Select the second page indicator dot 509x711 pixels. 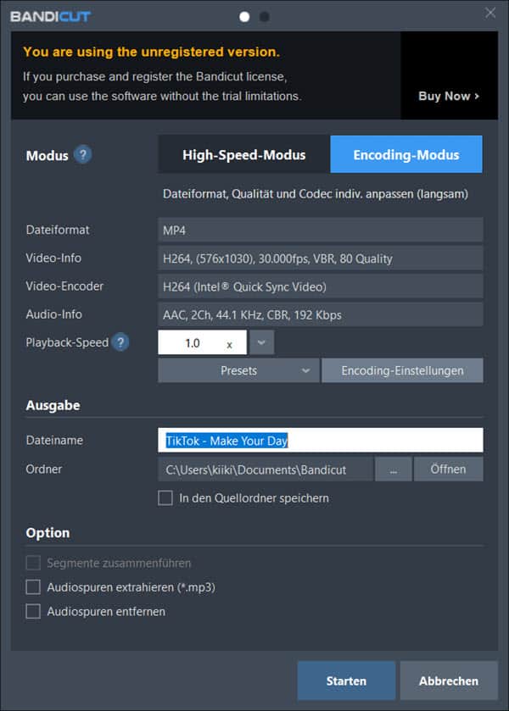[x=265, y=17]
